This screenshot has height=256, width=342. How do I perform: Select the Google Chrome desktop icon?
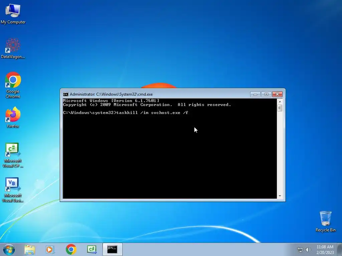coord(13,85)
